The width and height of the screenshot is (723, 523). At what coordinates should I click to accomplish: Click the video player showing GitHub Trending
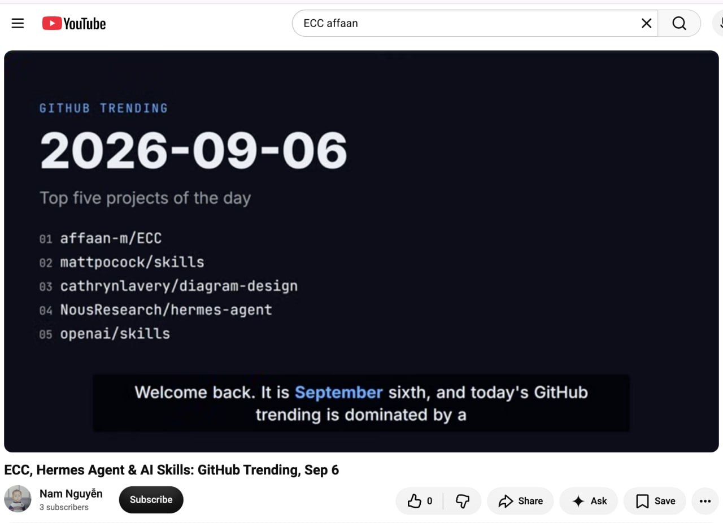(361, 251)
